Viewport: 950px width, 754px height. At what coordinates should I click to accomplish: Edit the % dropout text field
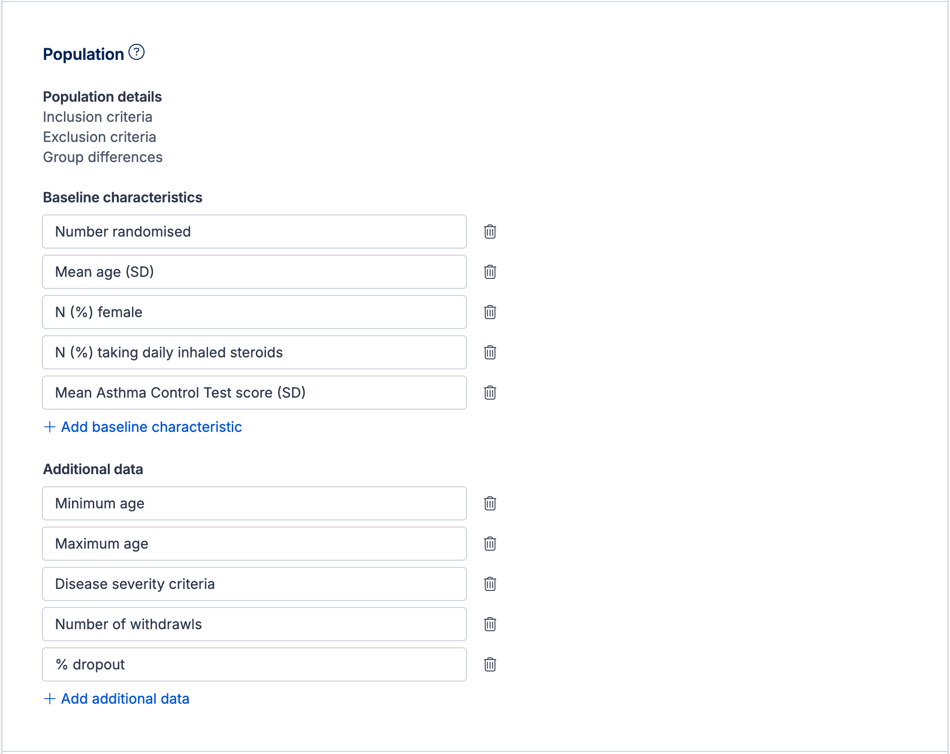pos(254,664)
